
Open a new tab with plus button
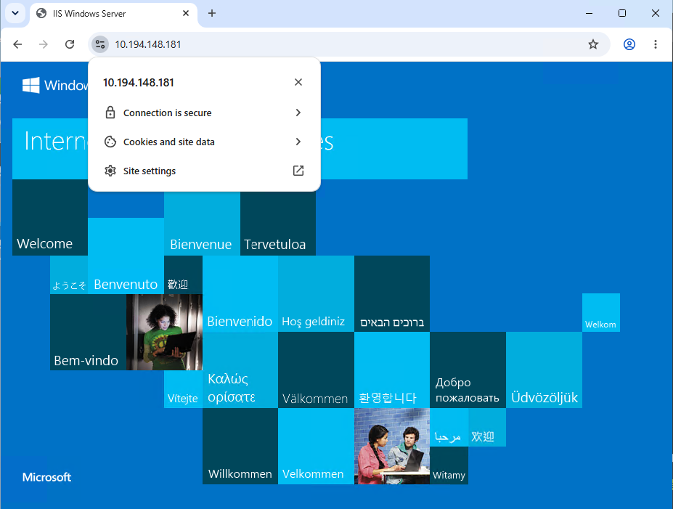pyautogui.click(x=211, y=13)
